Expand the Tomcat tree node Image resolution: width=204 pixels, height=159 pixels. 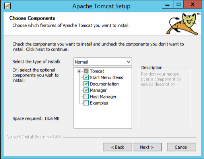click(x=79, y=71)
